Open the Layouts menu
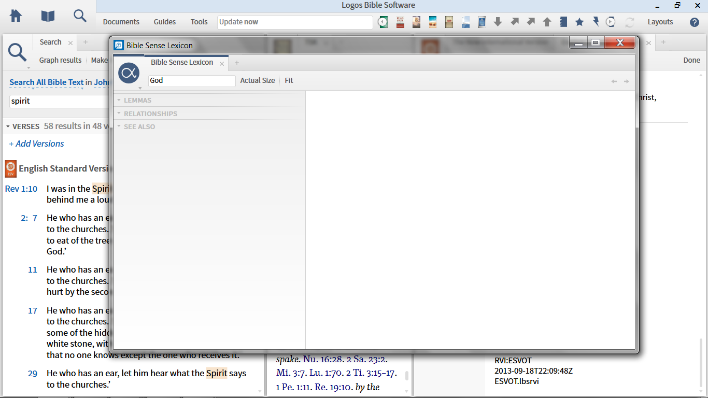Image resolution: width=708 pixels, height=398 pixels. [660, 22]
